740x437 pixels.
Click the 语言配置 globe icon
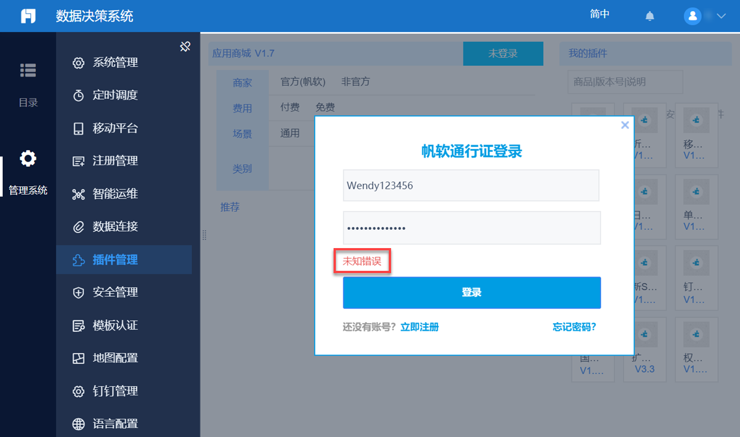tap(79, 424)
